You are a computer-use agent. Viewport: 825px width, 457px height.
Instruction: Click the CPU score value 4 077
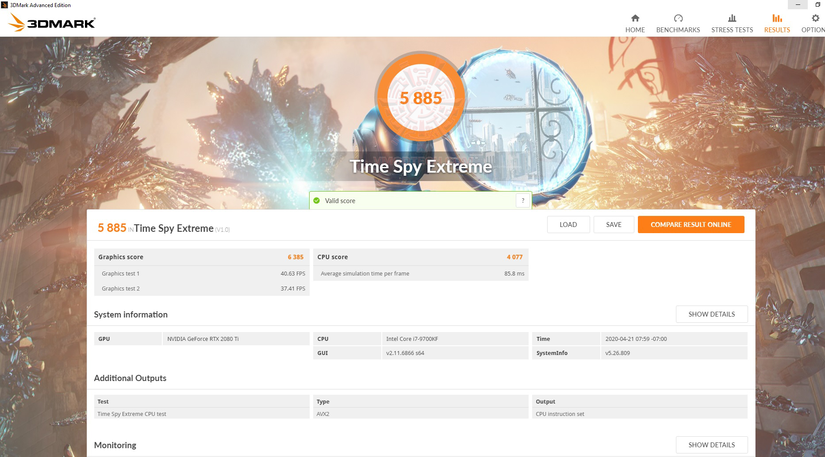pos(514,257)
